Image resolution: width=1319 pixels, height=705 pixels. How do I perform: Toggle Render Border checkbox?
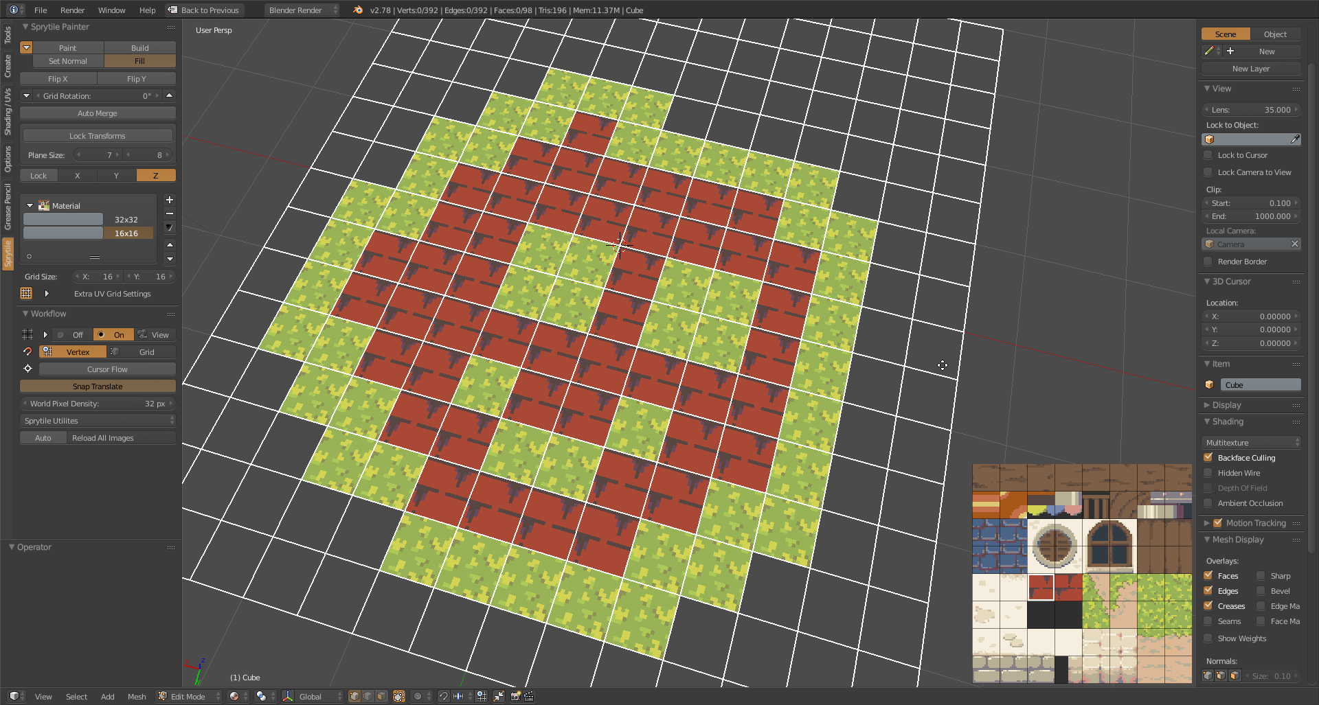[x=1208, y=262]
